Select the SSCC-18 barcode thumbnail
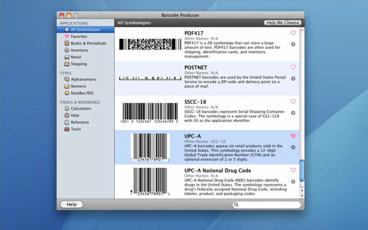The width and height of the screenshot is (368, 230). (x=150, y=113)
